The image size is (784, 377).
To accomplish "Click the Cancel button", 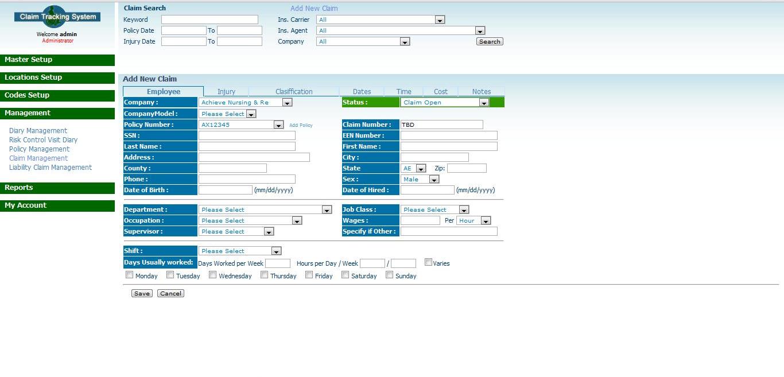I will tap(170, 293).
